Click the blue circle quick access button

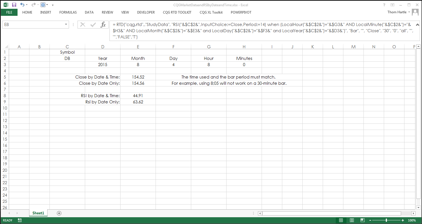coord(43,5)
